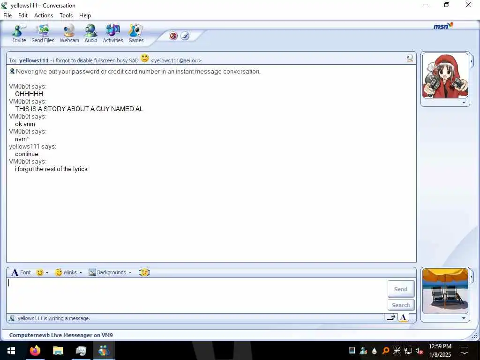480x360 pixels.
Task: Click the 'nvm*' message
Action: point(22,139)
